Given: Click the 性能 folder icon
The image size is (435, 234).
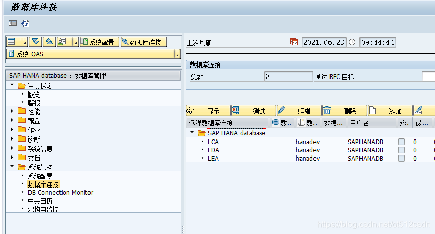Looking at the screenshot, I should 22,112.
